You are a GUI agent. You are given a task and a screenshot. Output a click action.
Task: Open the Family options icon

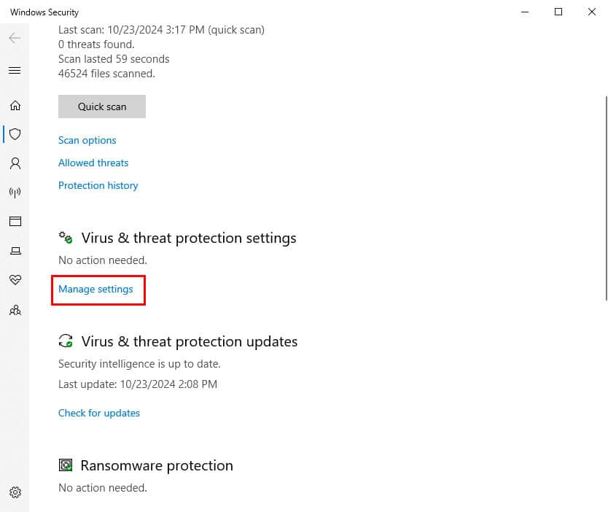coord(15,310)
